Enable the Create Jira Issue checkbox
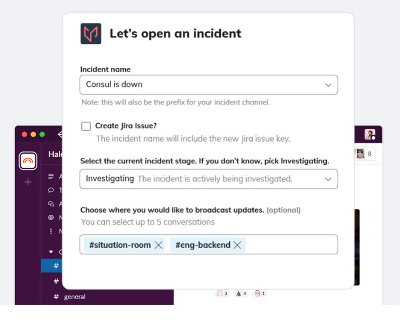Screen dimensions: 400x324 (x=86, y=126)
